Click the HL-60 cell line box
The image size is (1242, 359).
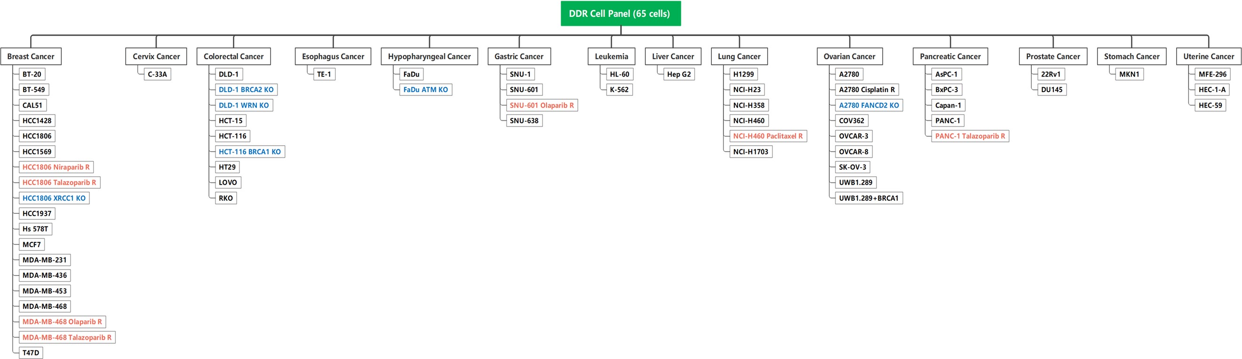[x=620, y=74]
